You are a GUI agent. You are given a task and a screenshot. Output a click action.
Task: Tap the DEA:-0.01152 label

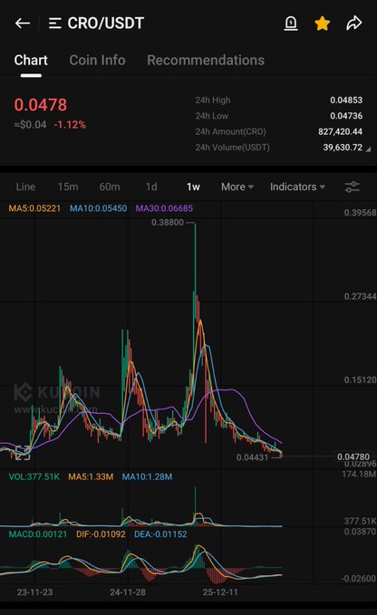[160, 534]
